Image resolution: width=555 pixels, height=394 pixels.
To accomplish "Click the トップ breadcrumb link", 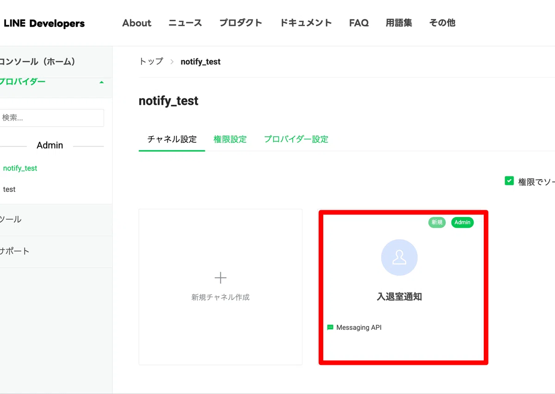I will pyautogui.click(x=151, y=61).
